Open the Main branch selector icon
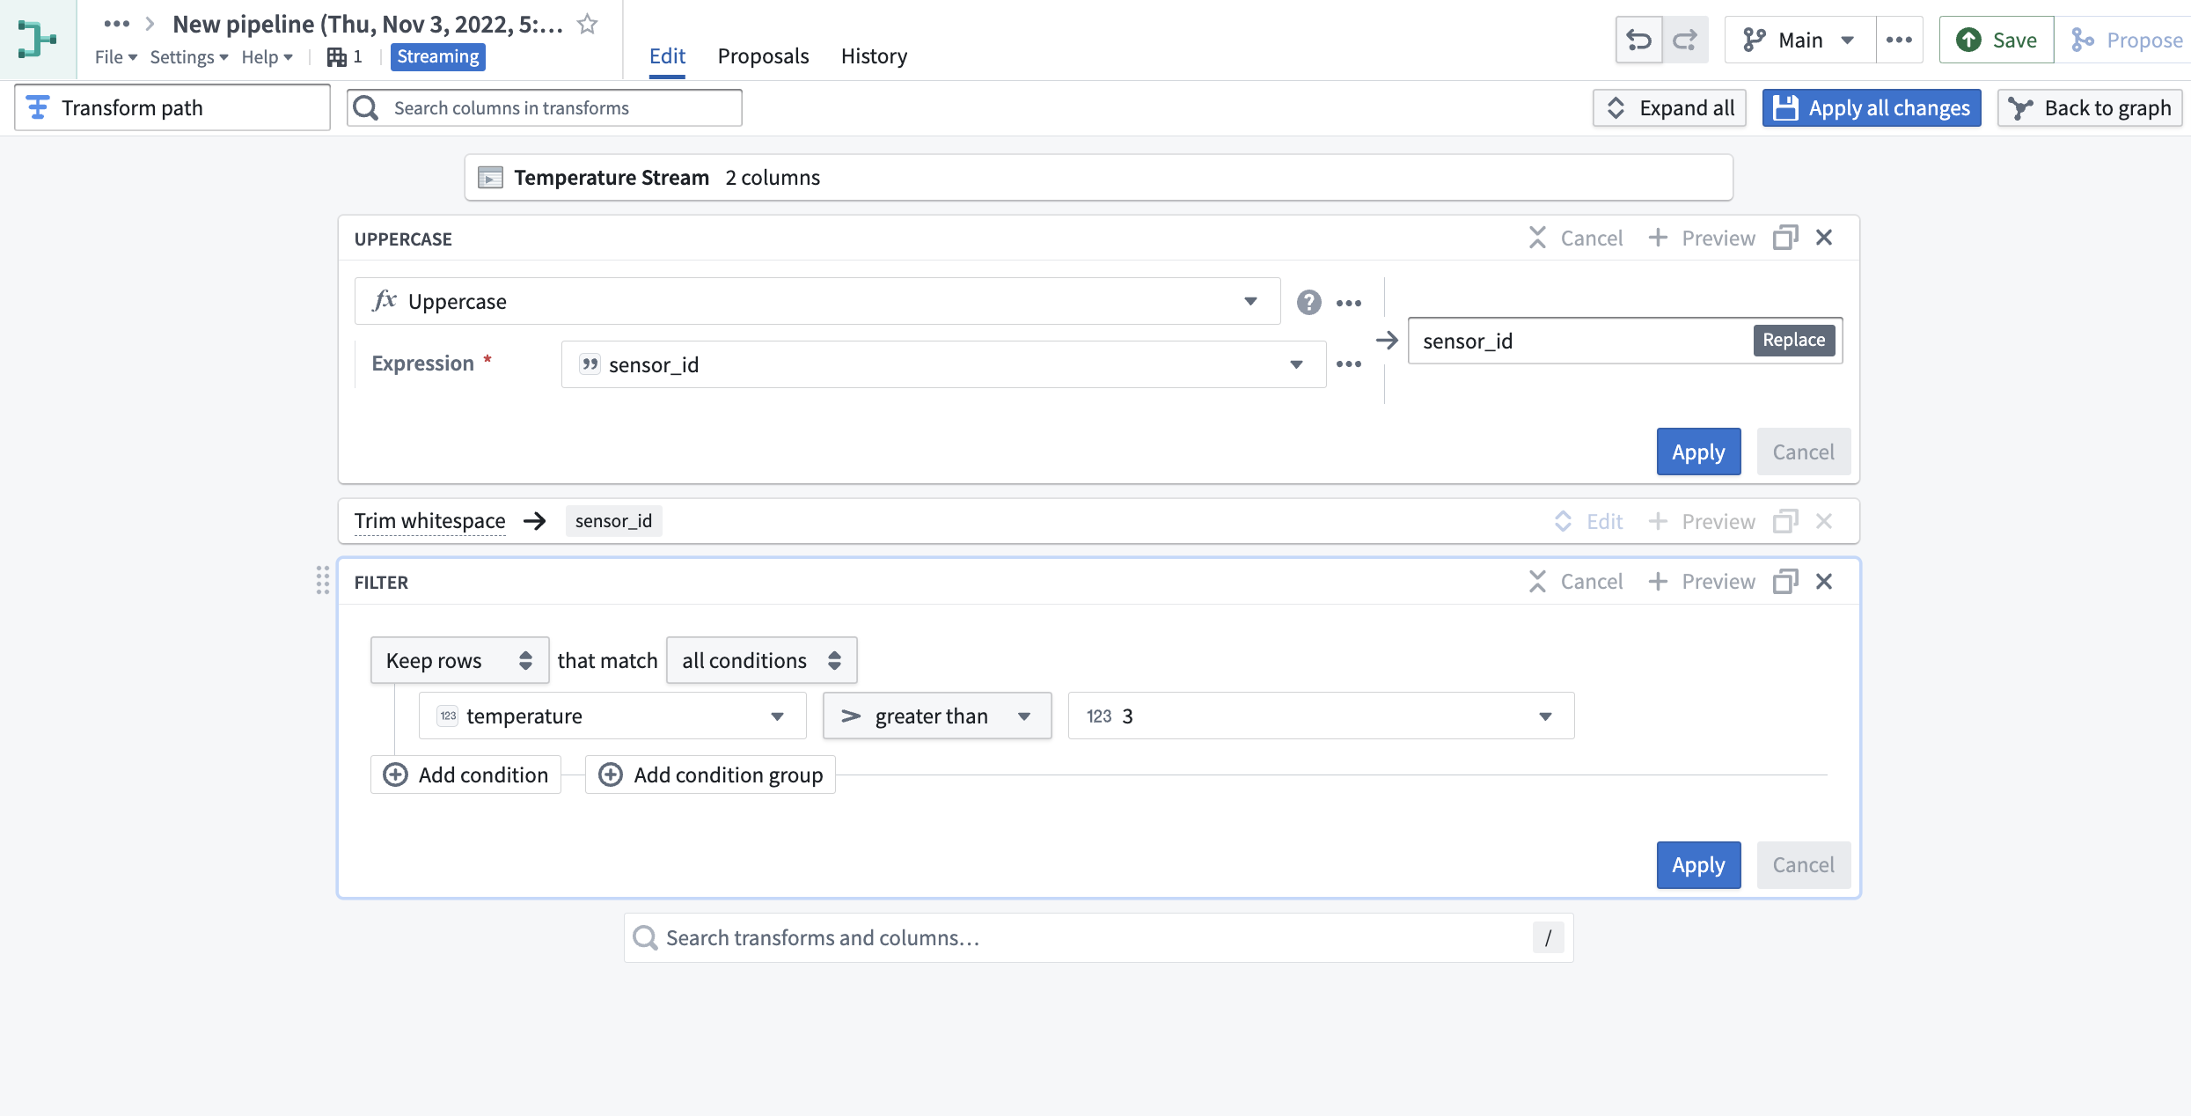 pos(1754,40)
